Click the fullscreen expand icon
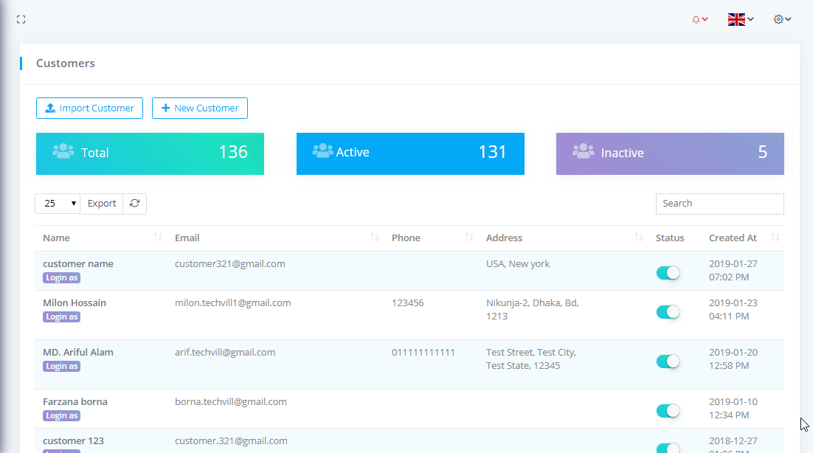813x453 pixels. 21,19
